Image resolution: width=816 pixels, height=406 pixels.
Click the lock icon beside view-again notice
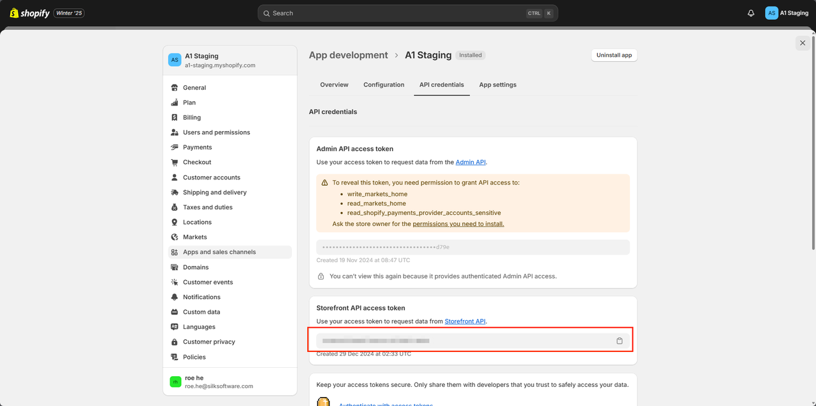[x=321, y=276]
